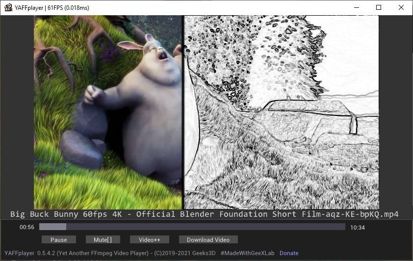This screenshot has height=261, width=413.
Task: Open the Video++ options button
Action: tap(149, 240)
